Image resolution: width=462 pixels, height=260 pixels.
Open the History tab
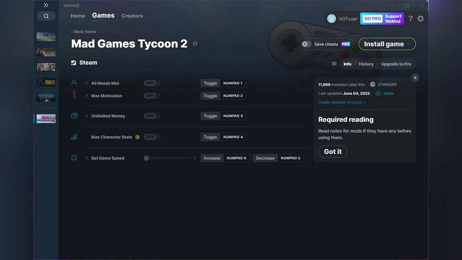coord(366,64)
